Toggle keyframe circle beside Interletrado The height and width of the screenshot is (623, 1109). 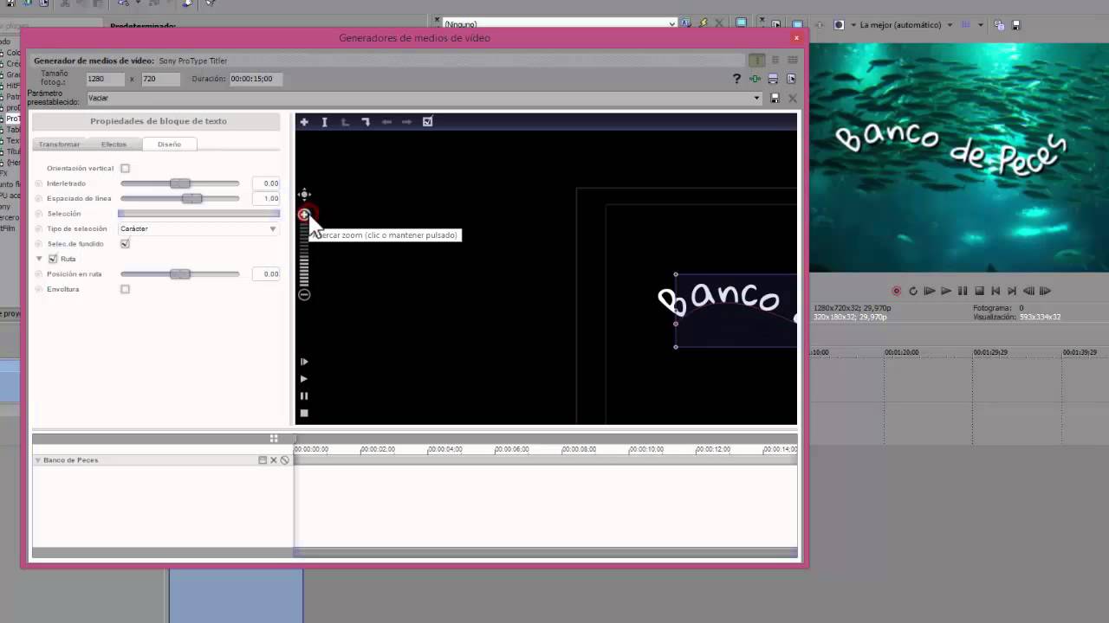click(39, 183)
